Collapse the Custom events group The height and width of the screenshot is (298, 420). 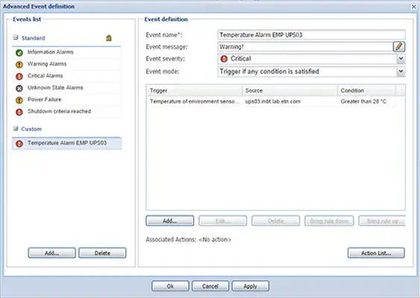click(16, 128)
